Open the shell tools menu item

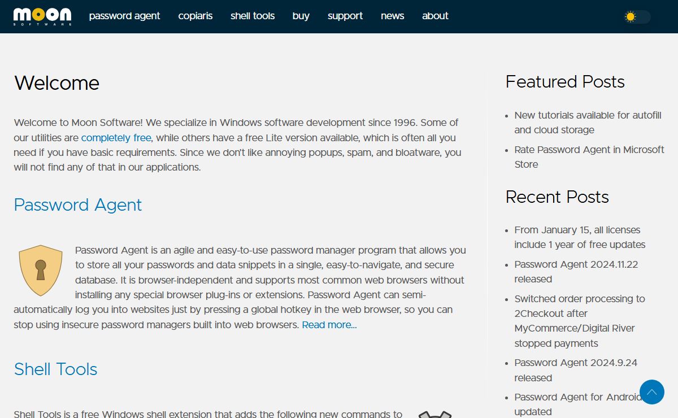point(253,16)
